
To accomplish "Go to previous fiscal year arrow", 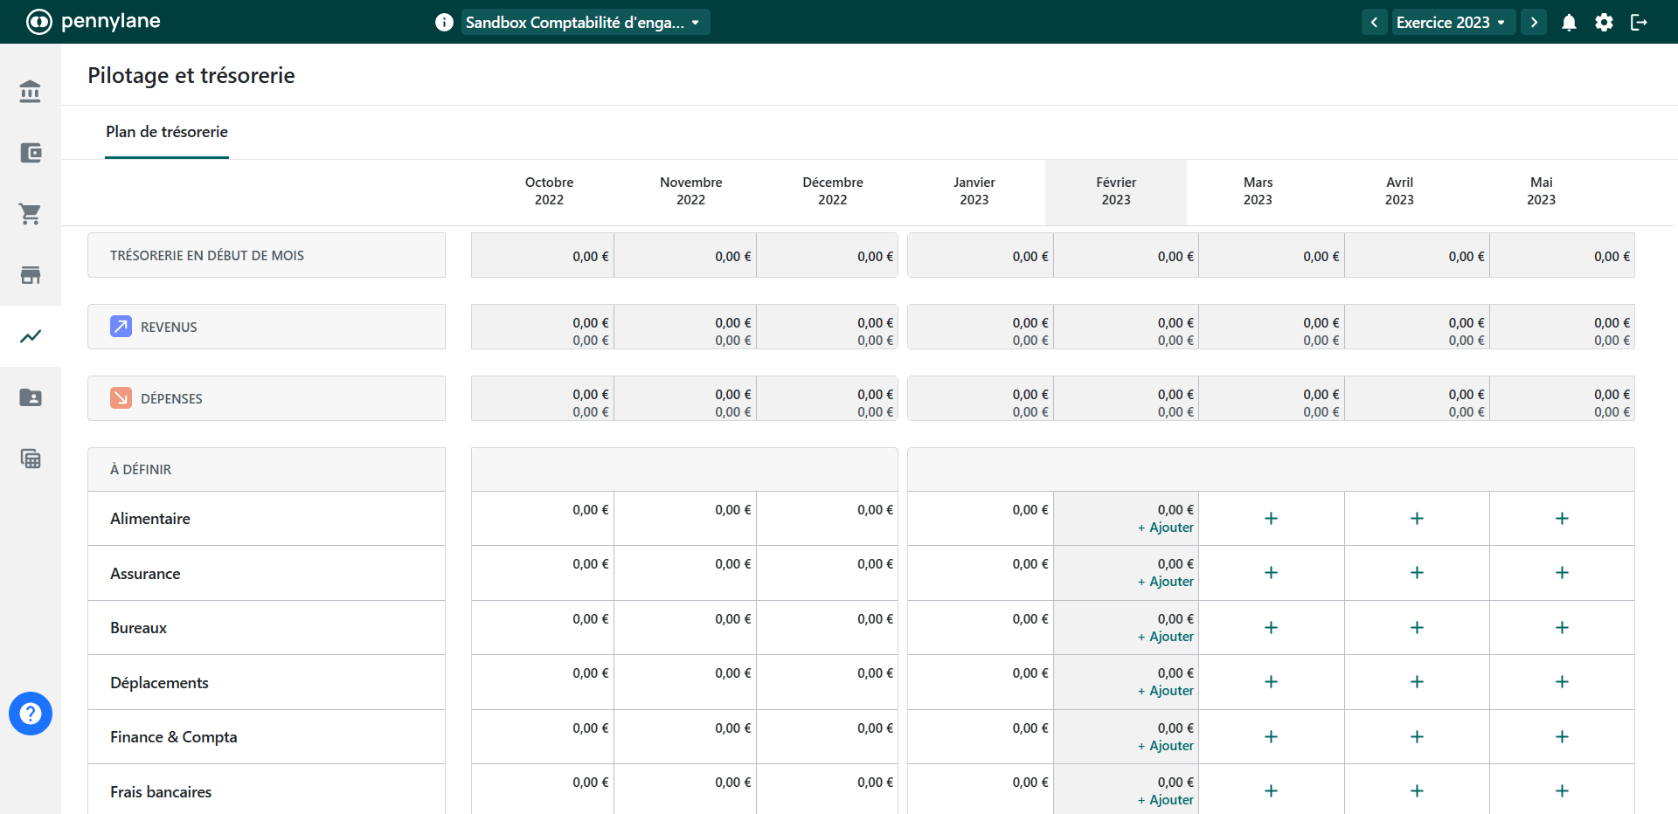I will click(1374, 23).
